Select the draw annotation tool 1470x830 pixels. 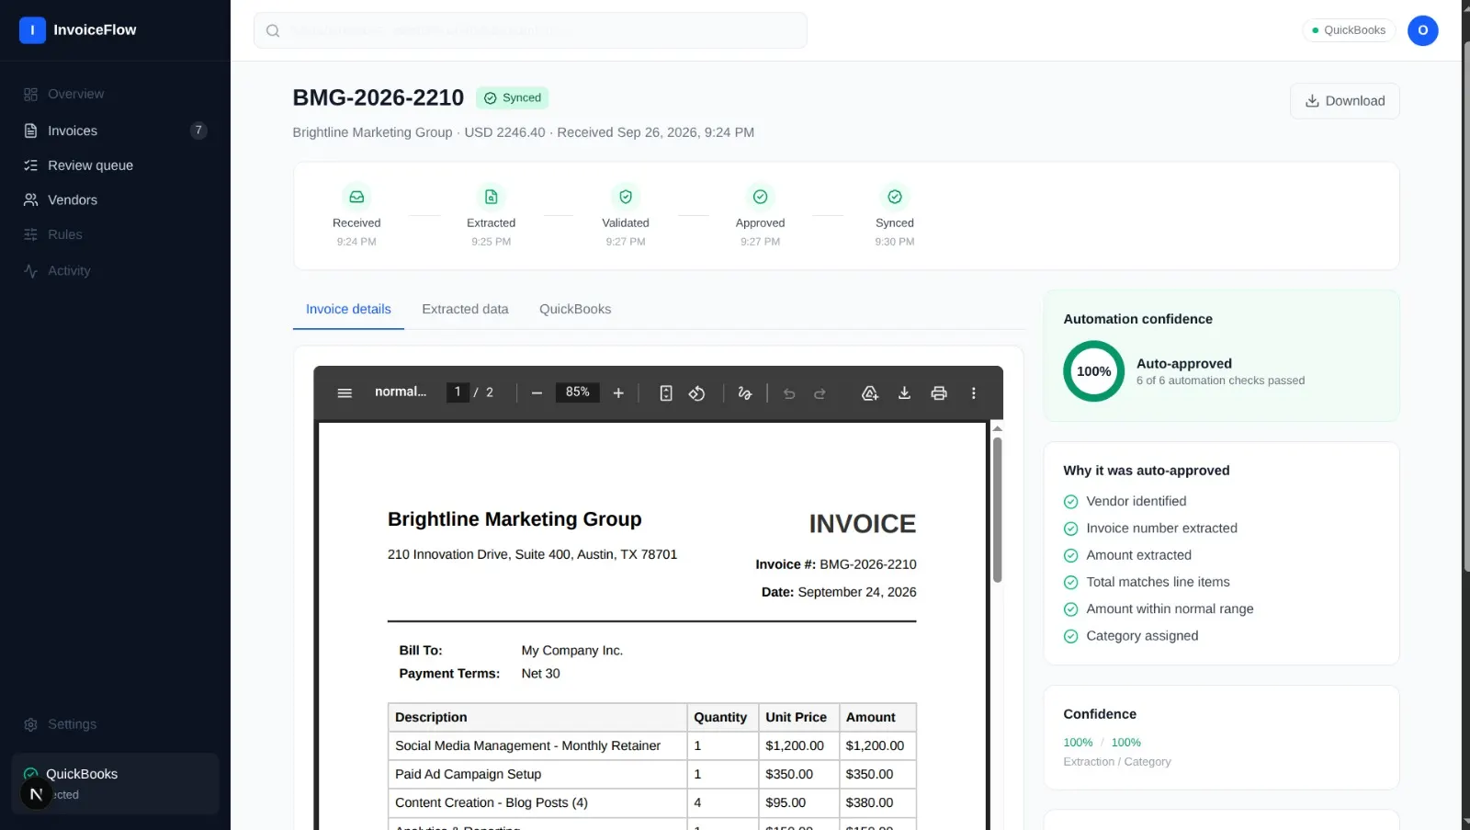745,393
